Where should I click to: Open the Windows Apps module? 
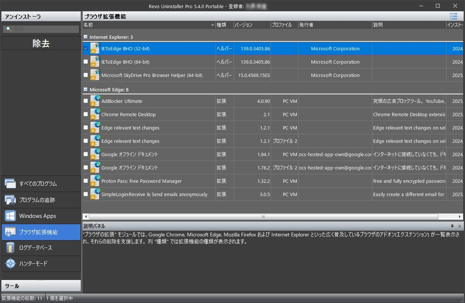click(41, 216)
